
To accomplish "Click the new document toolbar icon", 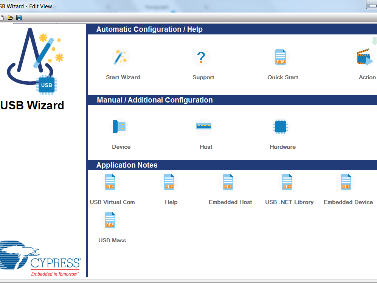I will pyautogui.click(x=2, y=18).
